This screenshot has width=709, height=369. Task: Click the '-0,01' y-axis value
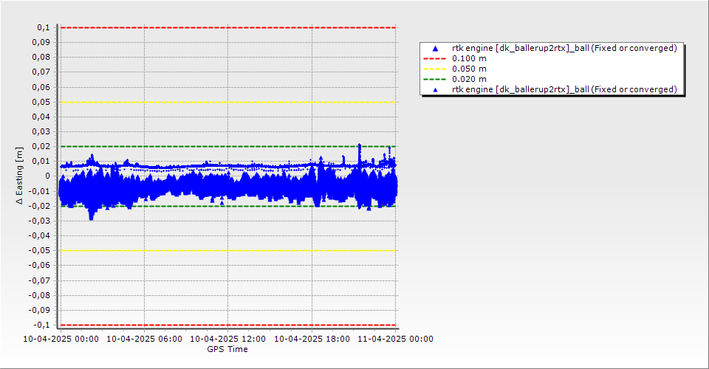[39, 191]
